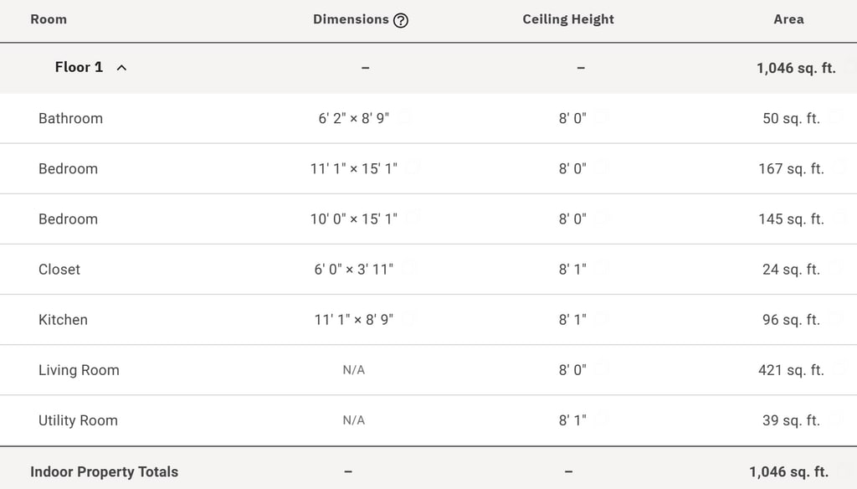Image resolution: width=857 pixels, height=489 pixels.
Task: Click the Indoor Property Totals label
Action: click(104, 471)
